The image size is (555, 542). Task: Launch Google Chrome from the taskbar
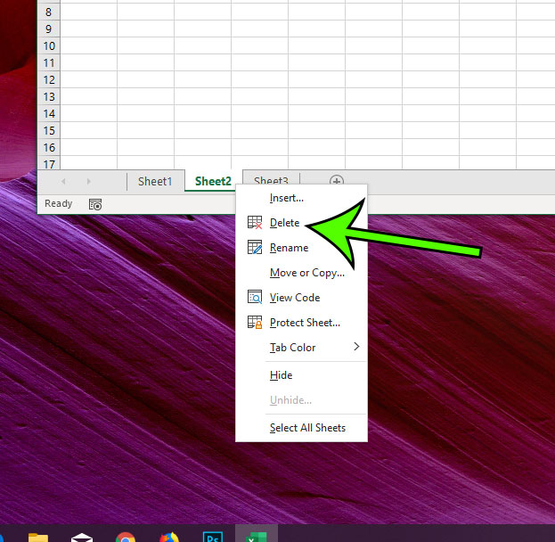[x=126, y=537]
